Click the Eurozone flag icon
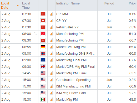Image resolution: width=137 pixels, height=103 pixels. coord(43,60)
